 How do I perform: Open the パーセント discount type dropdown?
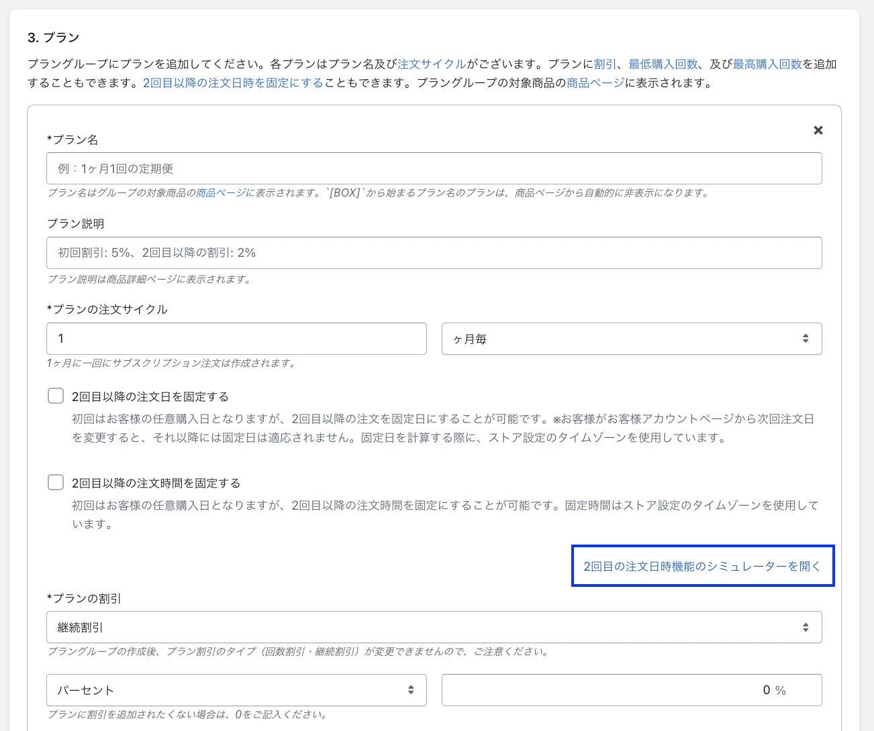(x=236, y=690)
